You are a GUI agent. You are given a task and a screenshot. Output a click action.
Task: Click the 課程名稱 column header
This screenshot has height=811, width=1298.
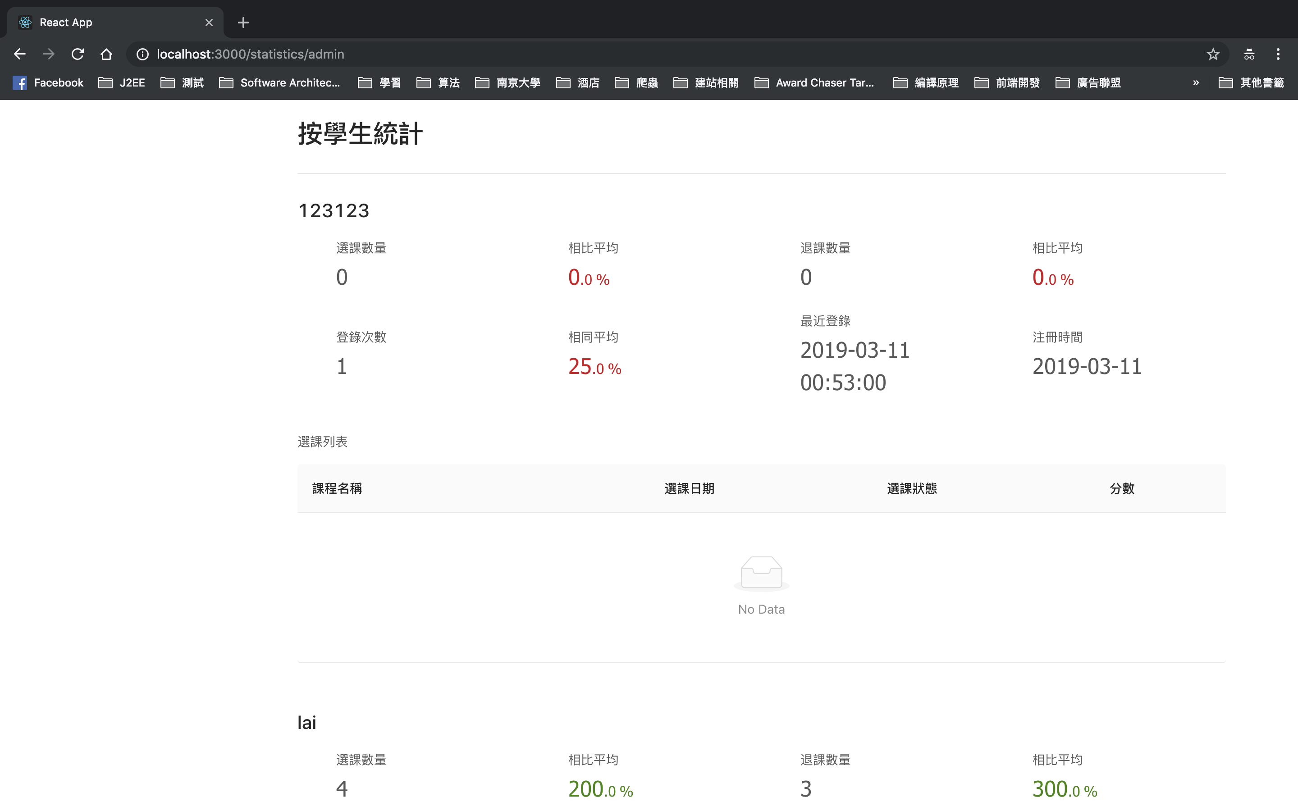click(x=337, y=489)
